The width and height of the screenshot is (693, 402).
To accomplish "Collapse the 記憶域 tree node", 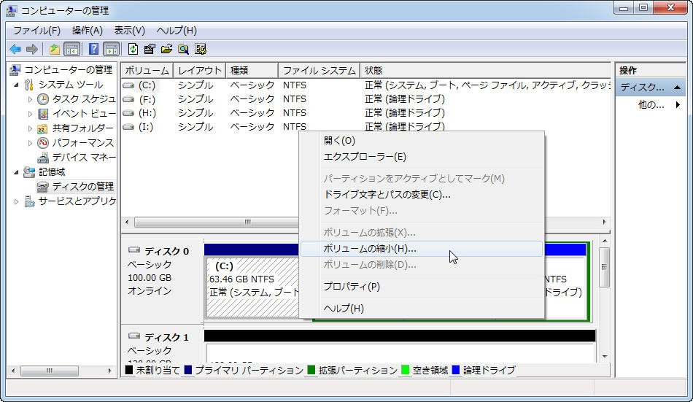I will point(16,172).
